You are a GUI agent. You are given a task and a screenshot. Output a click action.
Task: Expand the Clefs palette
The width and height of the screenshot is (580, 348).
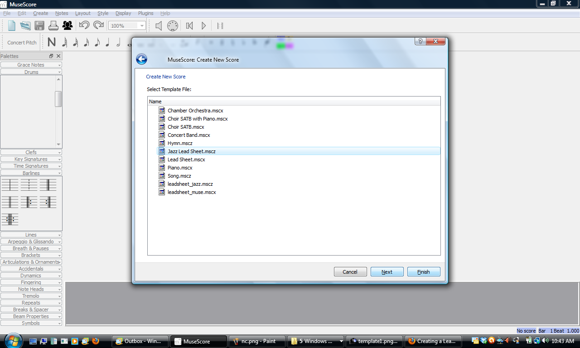tap(31, 152)
